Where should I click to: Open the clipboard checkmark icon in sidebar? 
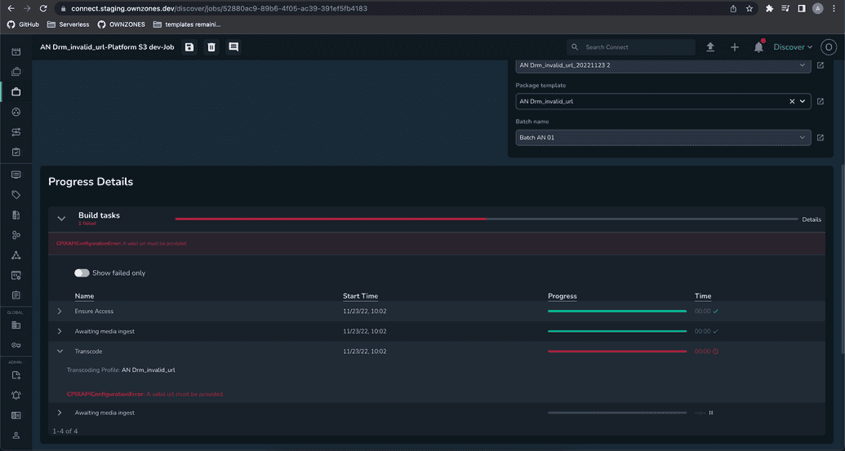point(16,153)
